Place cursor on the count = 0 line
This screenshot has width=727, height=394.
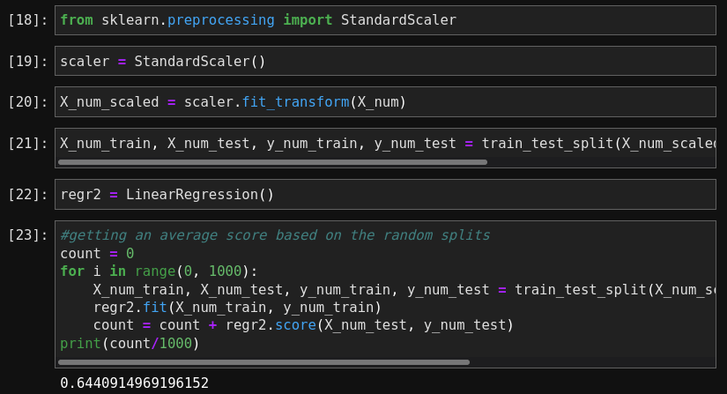pos(97,253)
